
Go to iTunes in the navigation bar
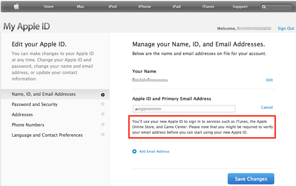point(208,7)
